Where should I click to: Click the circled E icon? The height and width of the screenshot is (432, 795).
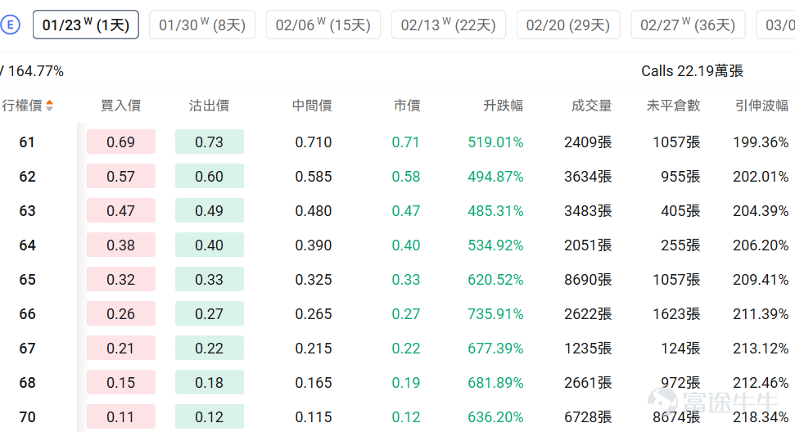(x=10, y=25)
